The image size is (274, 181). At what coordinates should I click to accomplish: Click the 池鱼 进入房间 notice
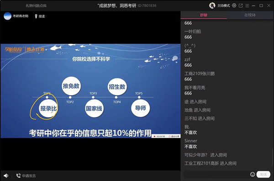pyautogui.click(x=197, y=110)
